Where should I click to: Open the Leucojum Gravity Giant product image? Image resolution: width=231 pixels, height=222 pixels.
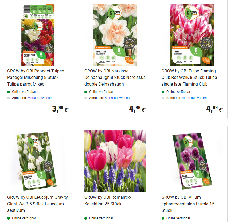click(x=37, y=161)
